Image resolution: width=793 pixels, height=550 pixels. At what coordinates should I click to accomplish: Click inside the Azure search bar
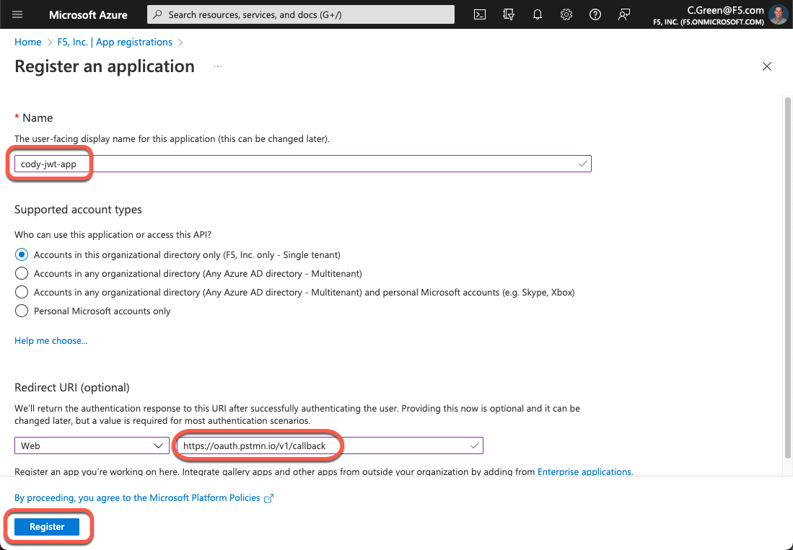click(300, 14)
